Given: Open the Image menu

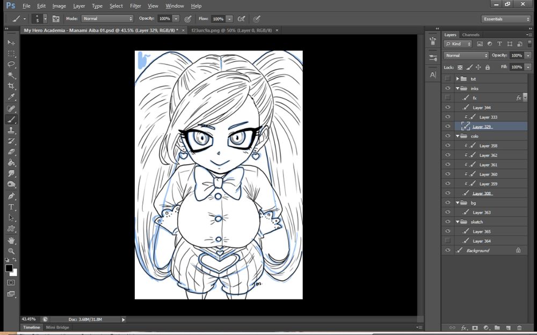Looking at the screenshot, I should pos(59,6).
